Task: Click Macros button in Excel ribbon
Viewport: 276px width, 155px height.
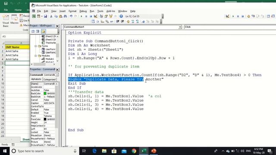Action: pyautogui.click(x=14, y=20)
